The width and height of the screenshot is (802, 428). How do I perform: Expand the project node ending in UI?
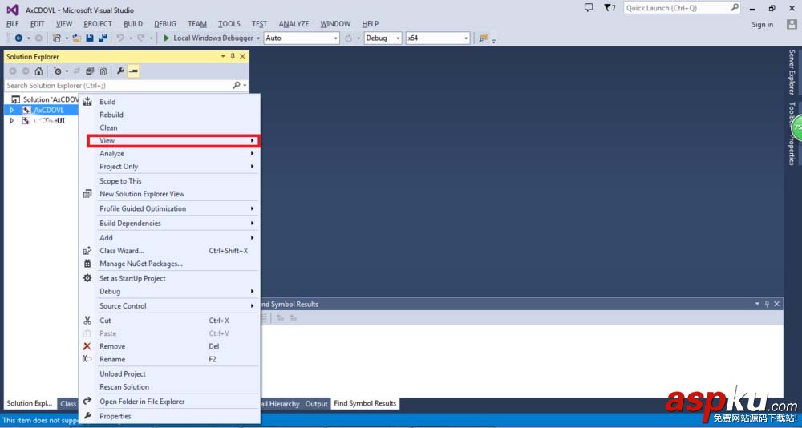click(x=12, y=121)
